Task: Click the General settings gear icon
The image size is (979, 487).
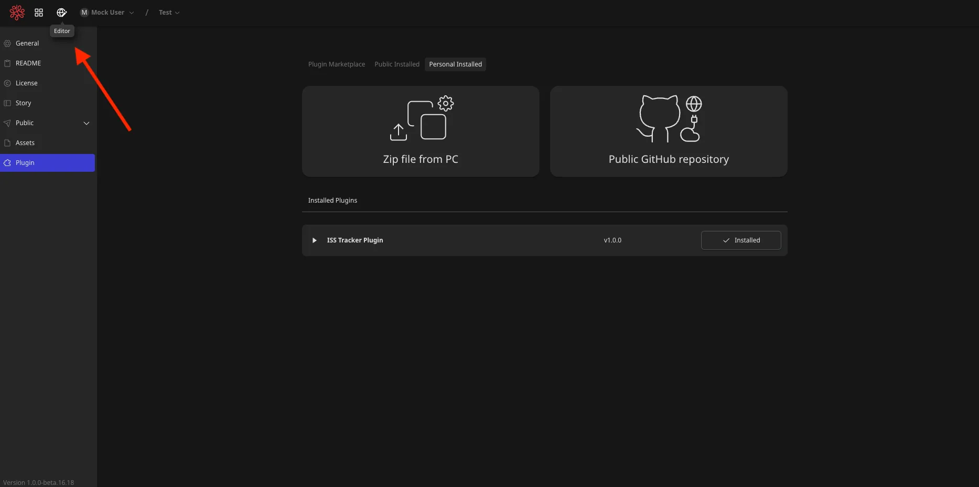Action: point(7,43)
